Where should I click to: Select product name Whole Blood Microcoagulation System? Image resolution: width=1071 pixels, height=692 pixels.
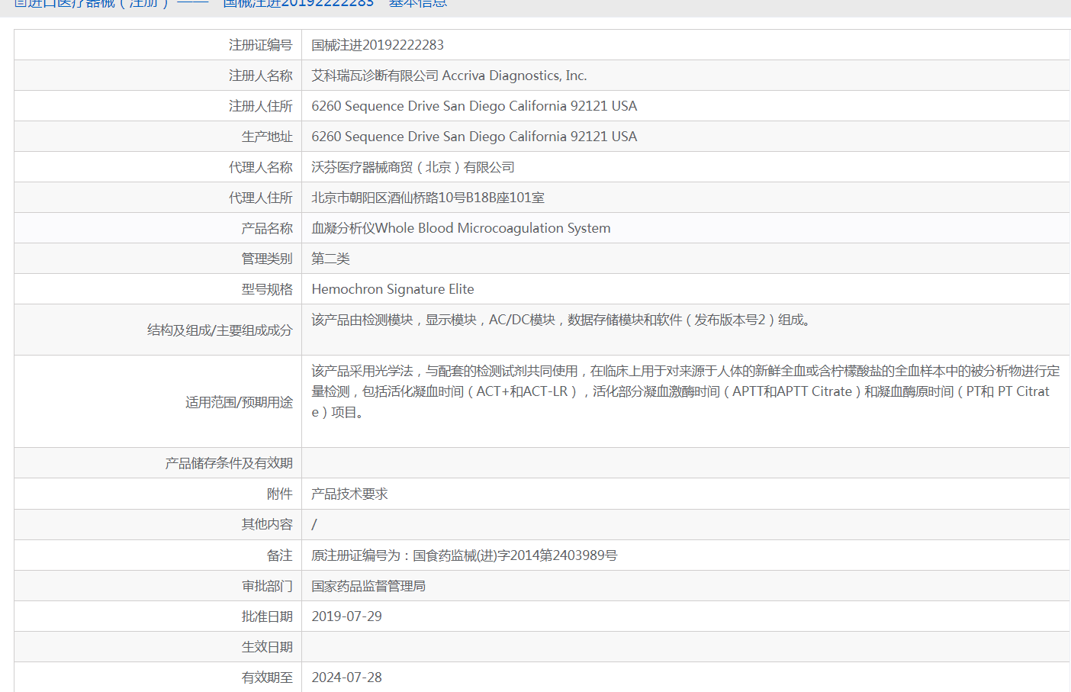[x=493, y=228]
